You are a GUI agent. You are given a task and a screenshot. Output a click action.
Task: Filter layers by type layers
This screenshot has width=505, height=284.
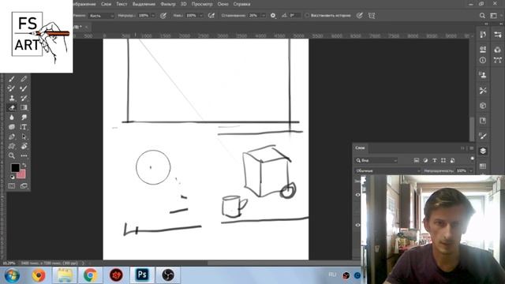434,160
